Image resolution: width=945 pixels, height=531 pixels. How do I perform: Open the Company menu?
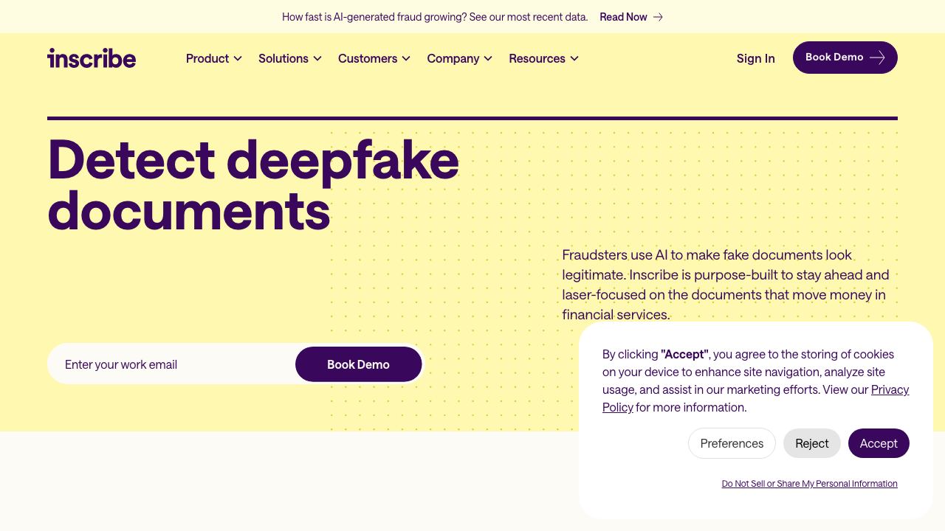point(460,58)
